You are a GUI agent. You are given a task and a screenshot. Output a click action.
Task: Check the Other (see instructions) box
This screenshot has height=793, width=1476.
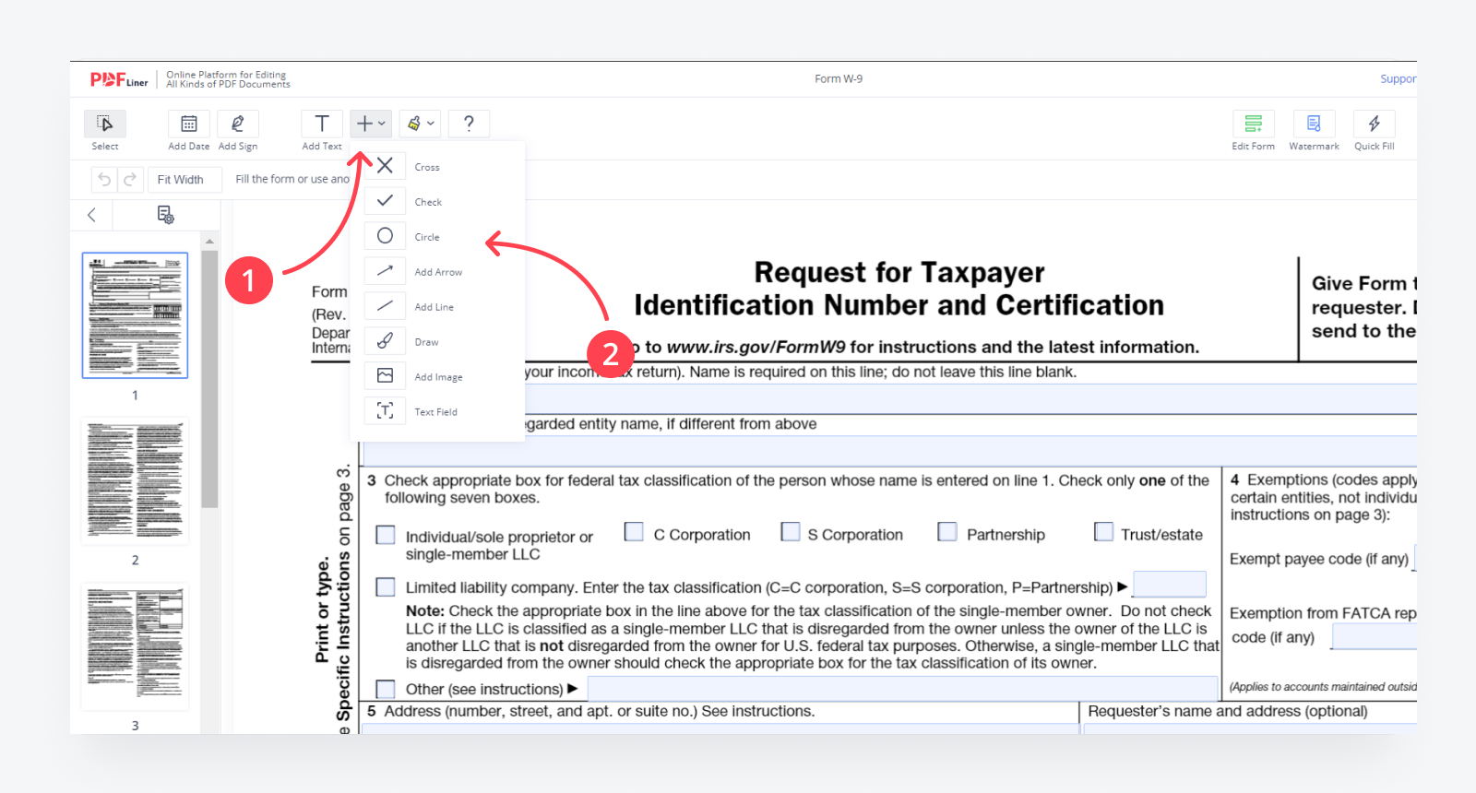click(x=386, y=689)
